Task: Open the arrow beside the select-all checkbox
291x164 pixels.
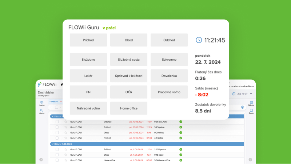Action: click(60, 107)
